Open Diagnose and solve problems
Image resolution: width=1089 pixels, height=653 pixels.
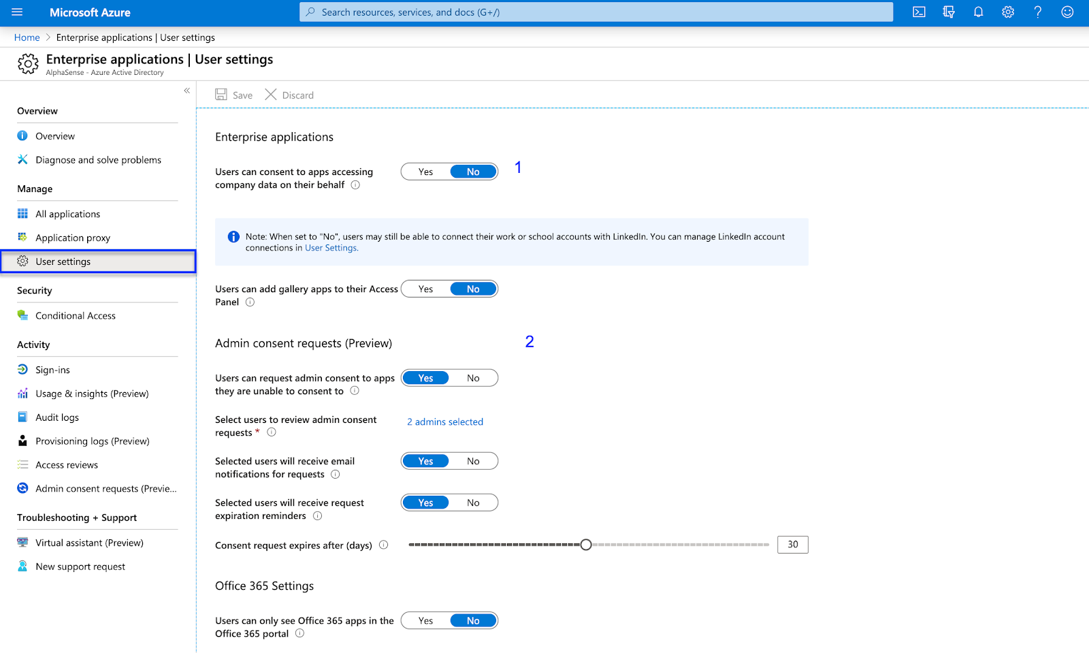click(98, 159)
